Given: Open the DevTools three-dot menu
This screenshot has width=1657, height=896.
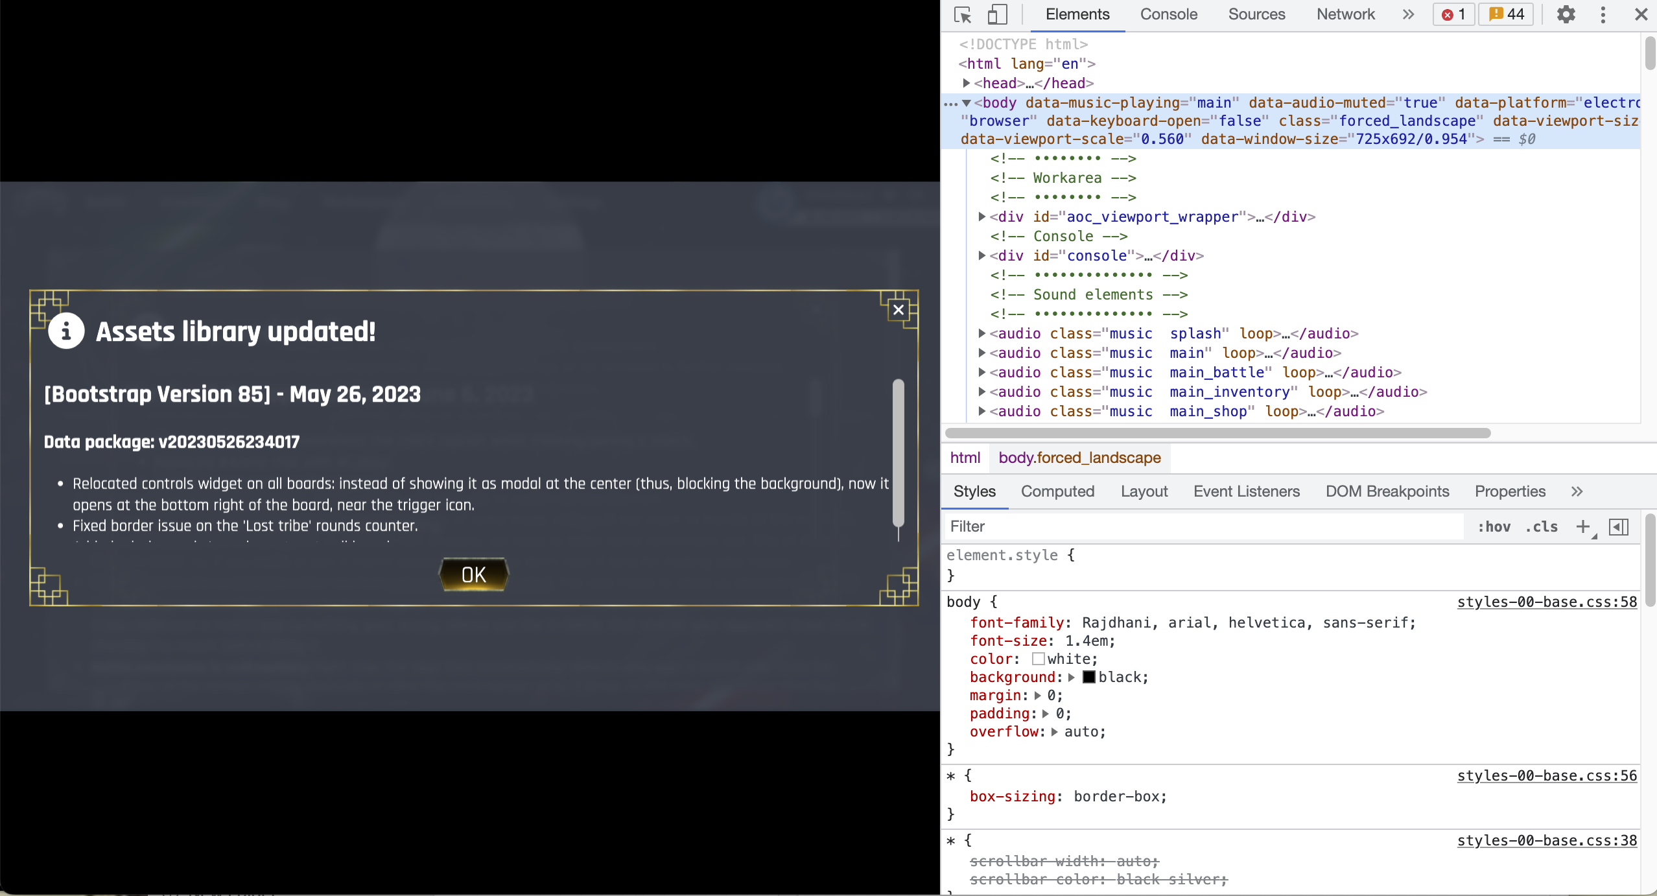Looking at the screenshot, I should coord(1603,14).
